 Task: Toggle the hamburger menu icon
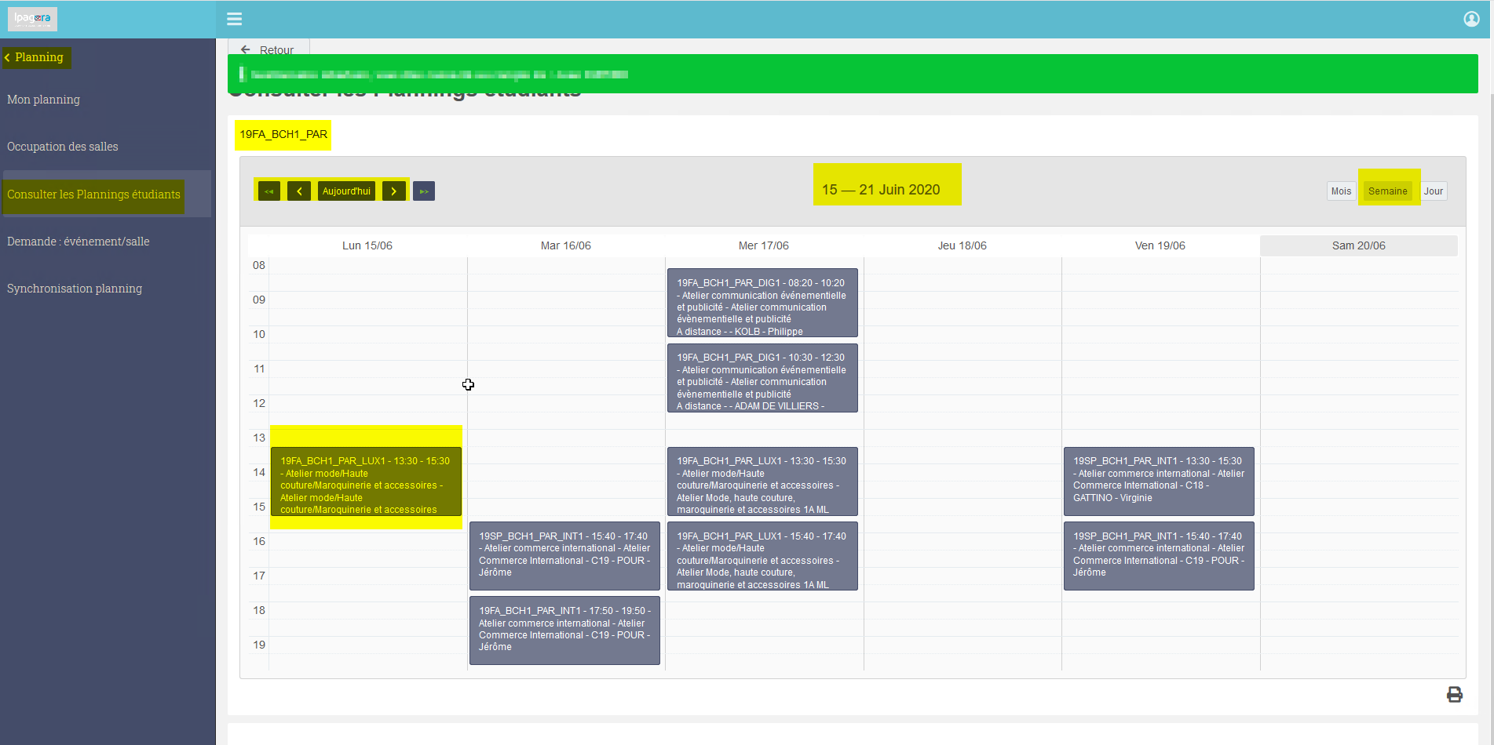click(234, 19)
